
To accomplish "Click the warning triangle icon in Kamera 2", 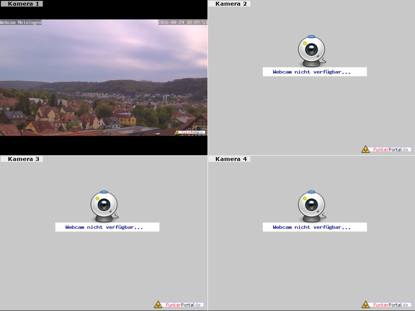I will (x=366, y=150).
